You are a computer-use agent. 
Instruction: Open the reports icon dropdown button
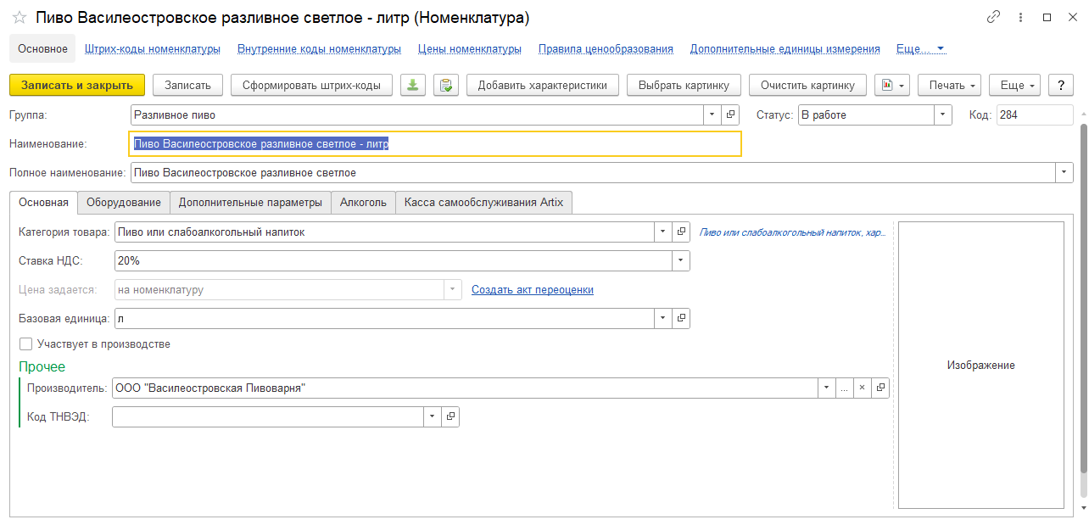891,85
